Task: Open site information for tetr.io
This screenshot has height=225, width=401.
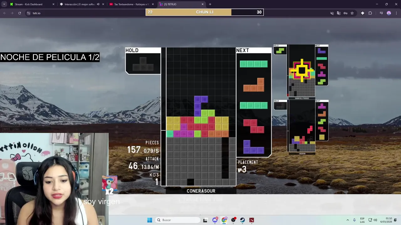Action: coord(29,13)
